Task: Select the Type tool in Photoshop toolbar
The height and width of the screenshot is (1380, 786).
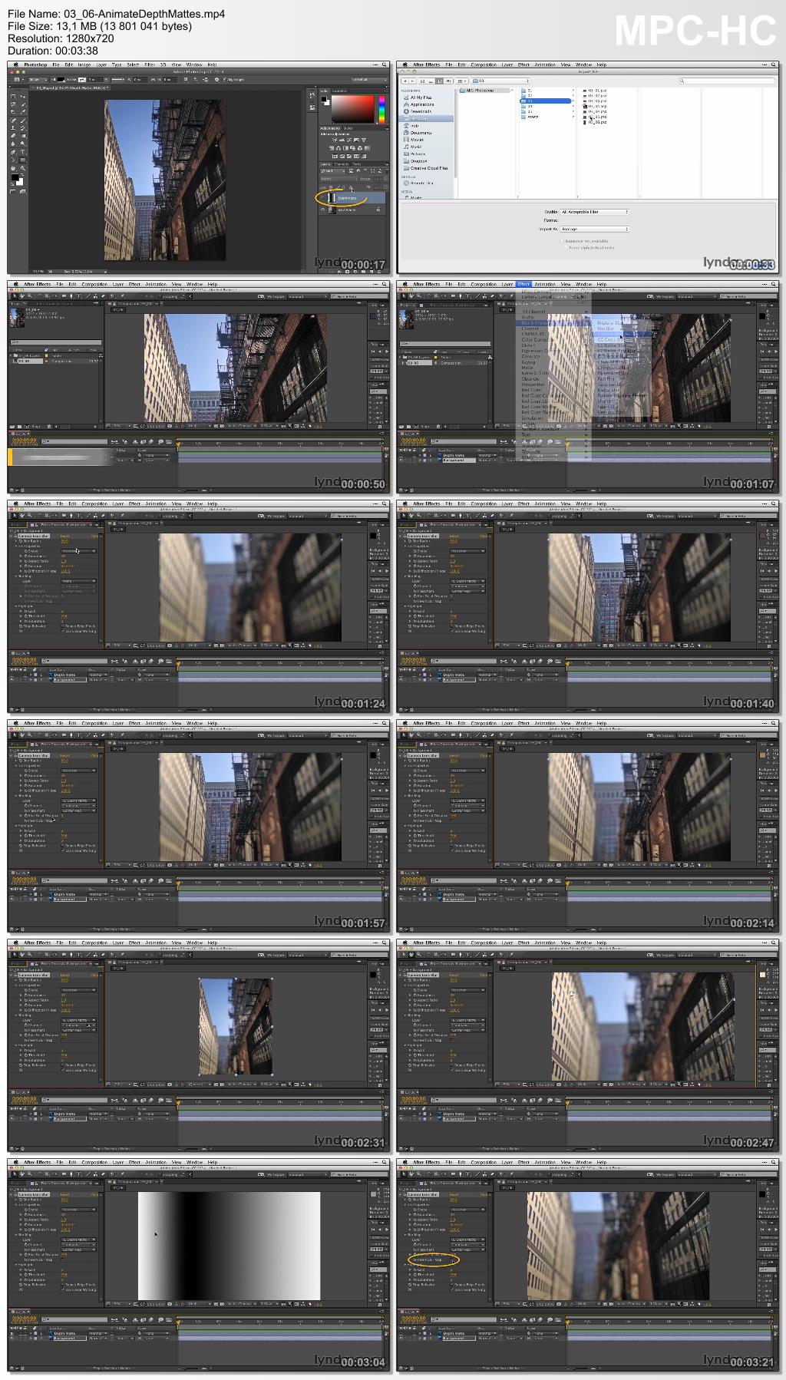Action: pyautogui.click(x=22, y=153)
